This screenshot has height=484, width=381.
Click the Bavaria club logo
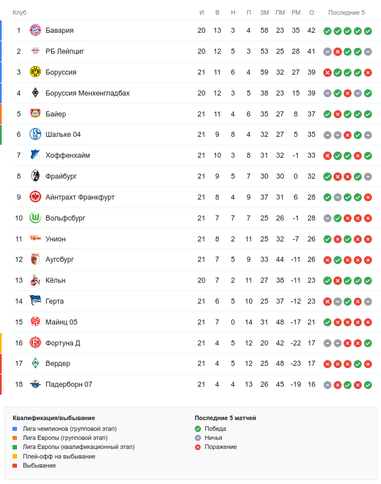pyautogui.click(x=36, y=31)
